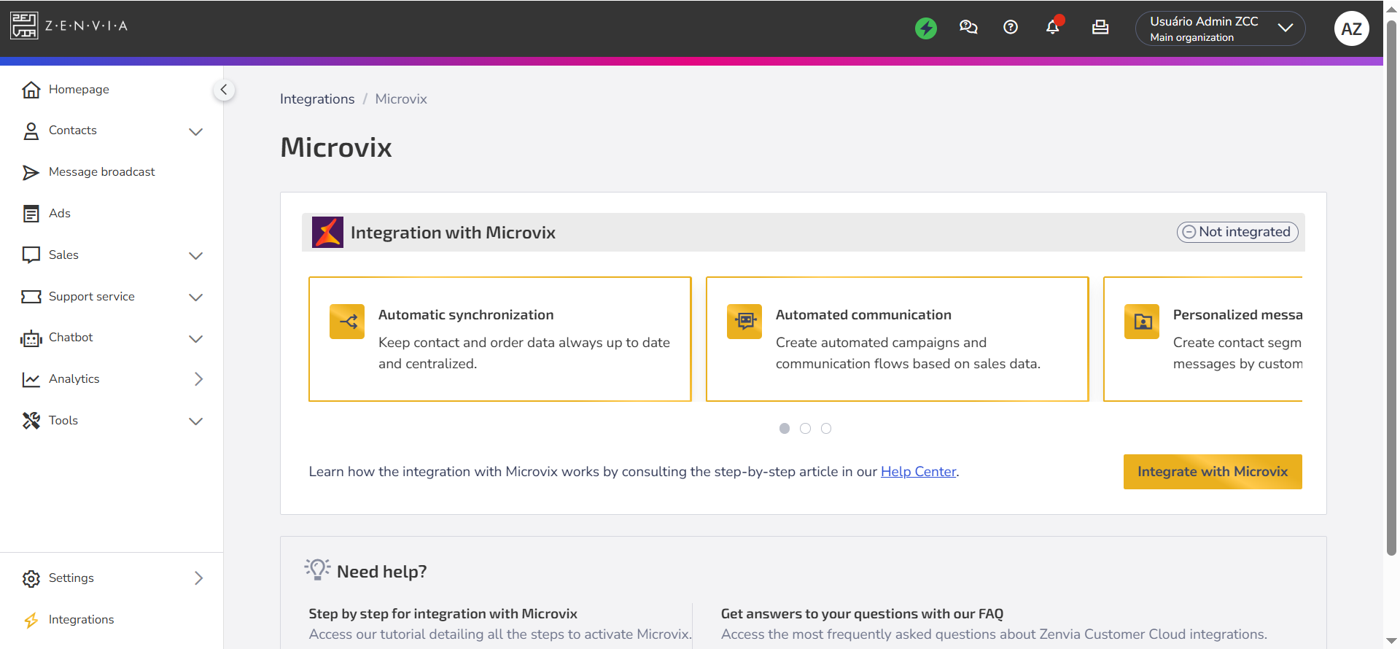Click the Integrations lightning bolt icon
The image size is (1400, 649).
click(31, 620)
